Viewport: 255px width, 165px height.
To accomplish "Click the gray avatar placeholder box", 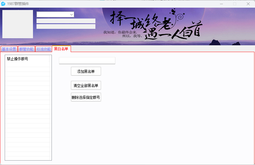I will (x=18, y=24).
